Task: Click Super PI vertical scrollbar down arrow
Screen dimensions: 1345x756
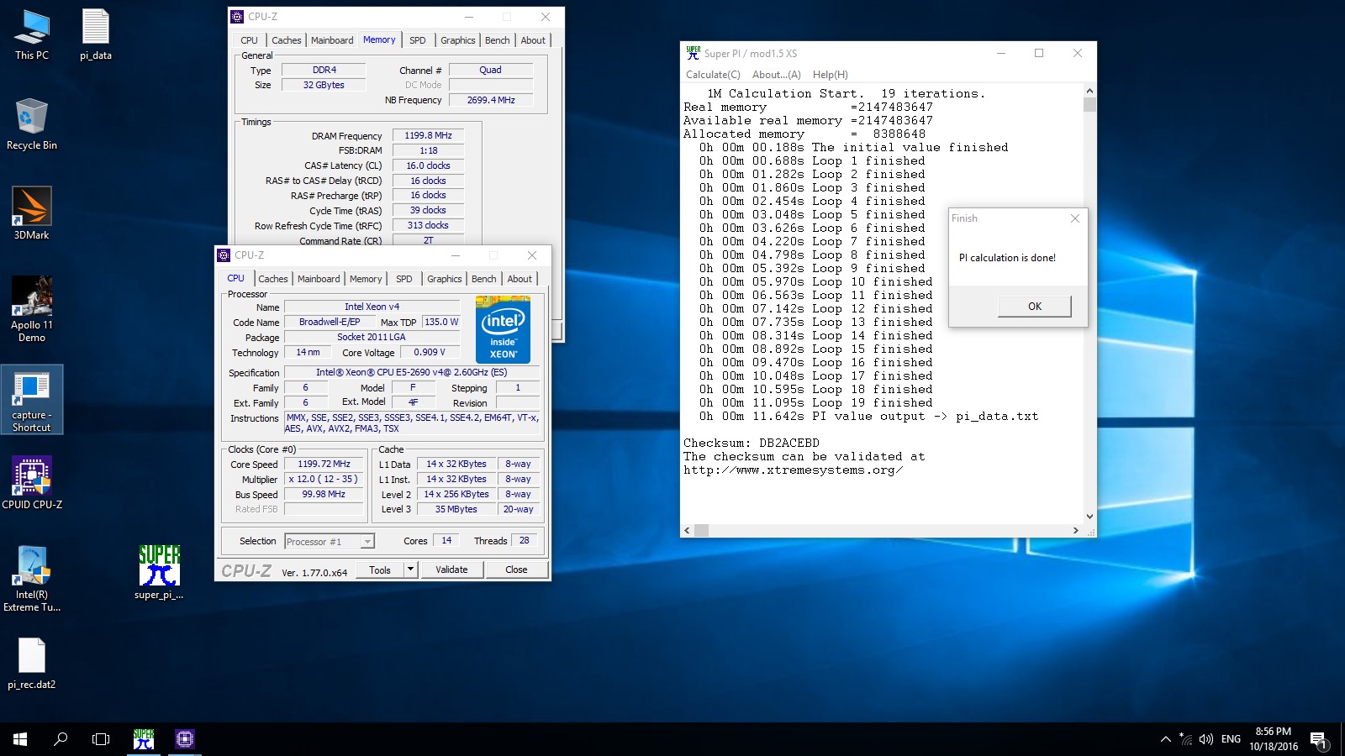Action: pyautogui.click(x=1089, y=517)
